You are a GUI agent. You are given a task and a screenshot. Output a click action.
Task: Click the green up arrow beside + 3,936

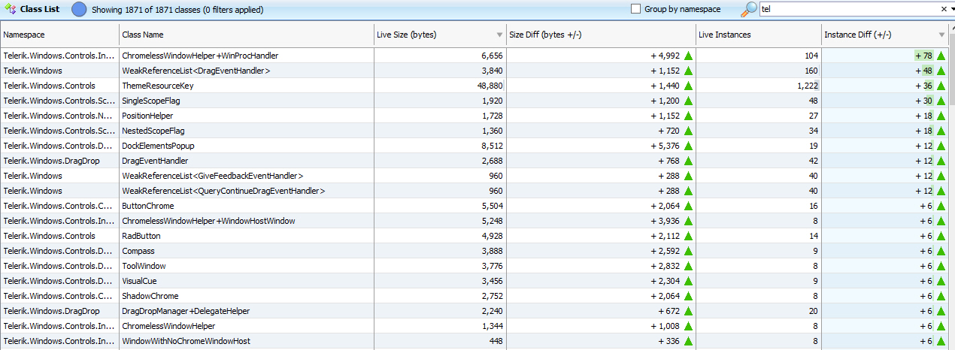pyautogui.click(x=688, y=221)
